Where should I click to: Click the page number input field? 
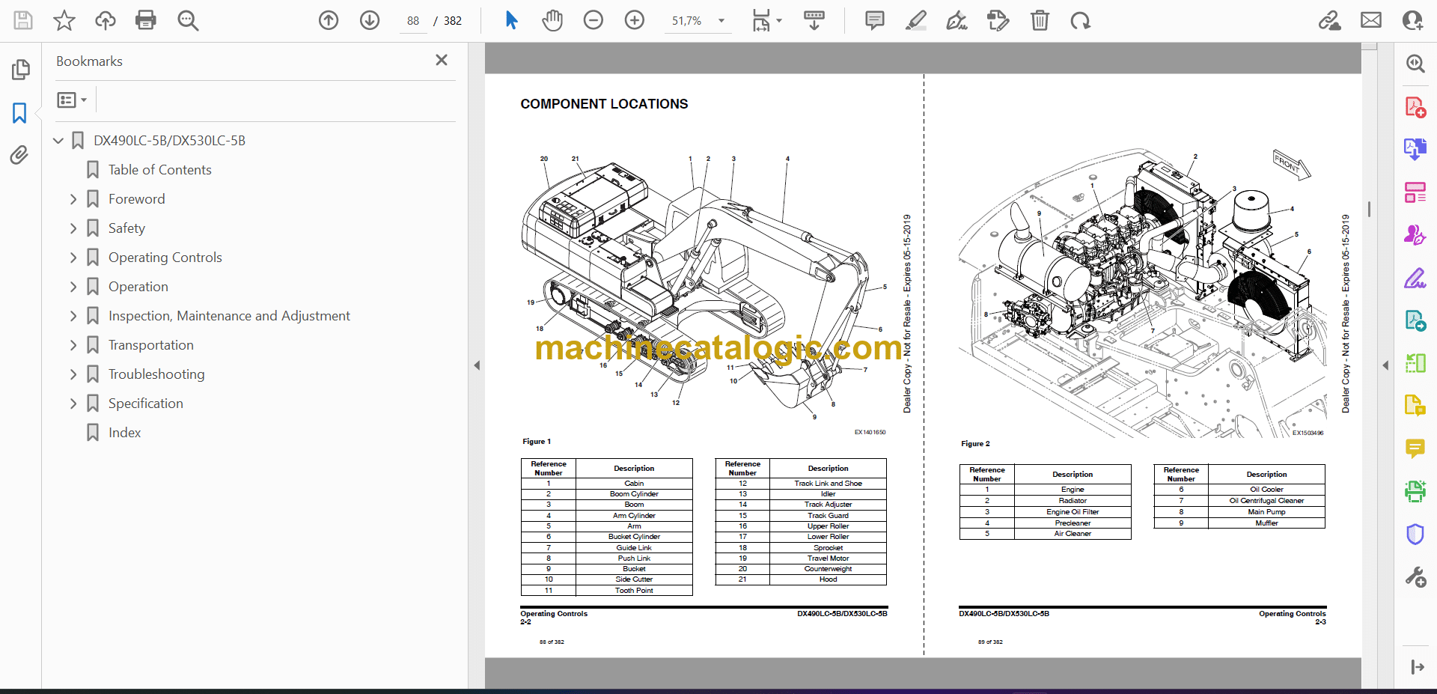[x=413, y=21]
